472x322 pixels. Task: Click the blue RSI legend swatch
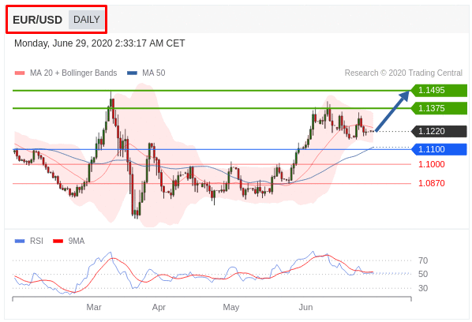coord(20,241)
